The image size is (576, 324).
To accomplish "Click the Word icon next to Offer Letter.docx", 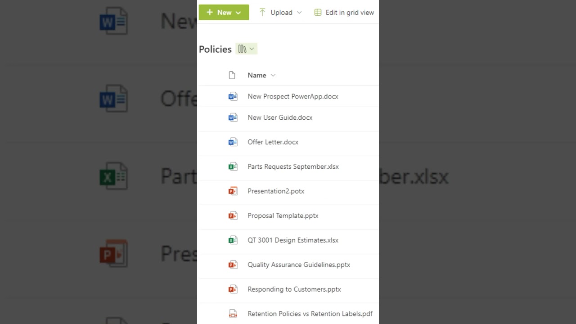I will (x=232, y=142).
